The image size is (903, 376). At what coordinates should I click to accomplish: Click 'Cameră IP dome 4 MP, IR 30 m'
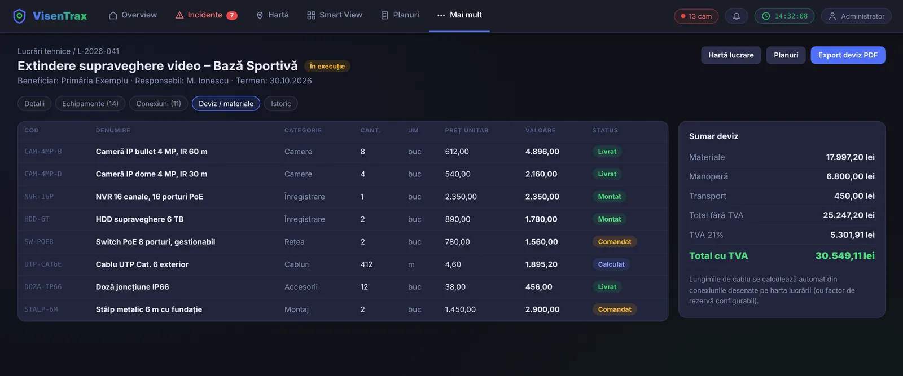tap(151, 174)
